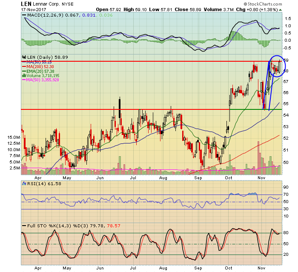Click the green "0.036" MACD histogram value
Screen dimensions: 298x272
pos(106,15)
